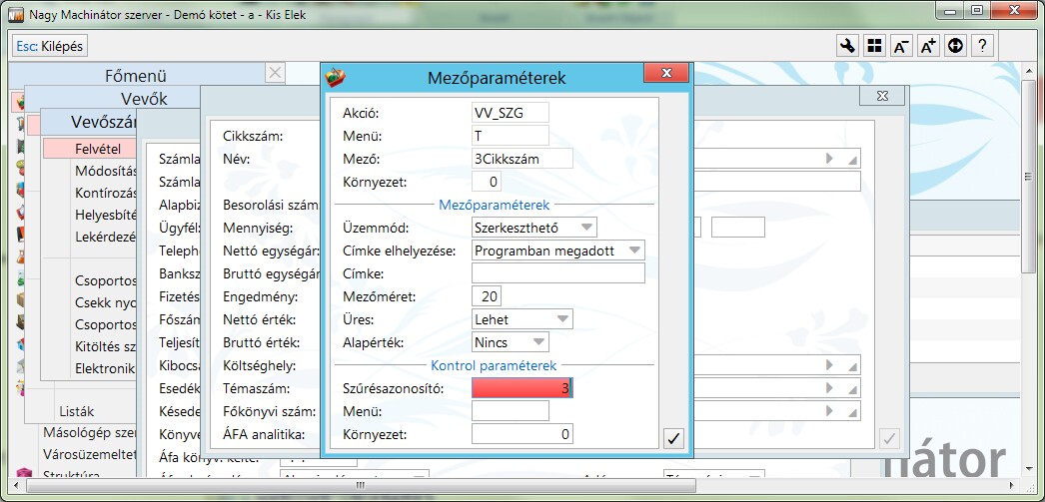The width and height of the screenshot is (1045, 502).
Task: Close the Főmenü panel with X
Action: [x=275, y=73]
